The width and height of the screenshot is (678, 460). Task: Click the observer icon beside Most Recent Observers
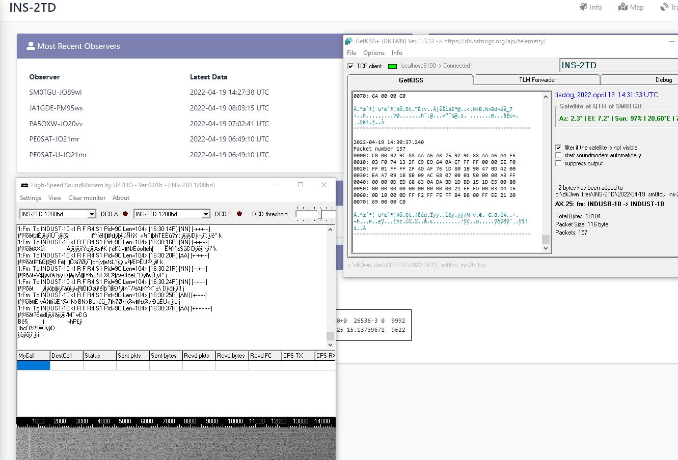pyautogui.click(x=31, y=46)
